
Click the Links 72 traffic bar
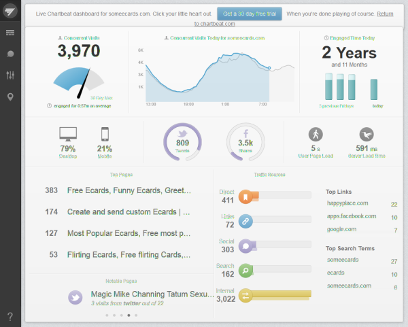(282, 220)
